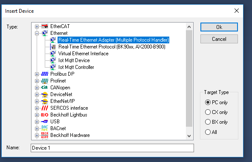Cancel the Insert Device dialog

(x=219, y=39)
